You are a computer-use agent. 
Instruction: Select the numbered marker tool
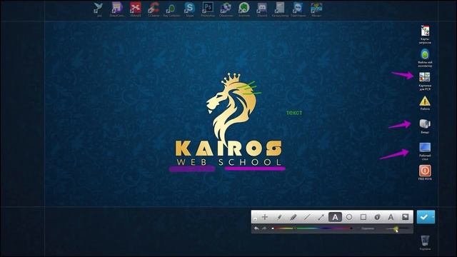point(377,217)
